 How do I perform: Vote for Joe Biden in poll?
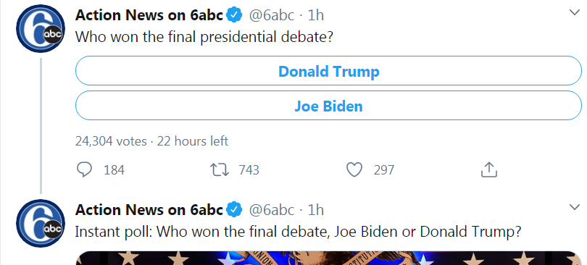[x=328, y=106]
